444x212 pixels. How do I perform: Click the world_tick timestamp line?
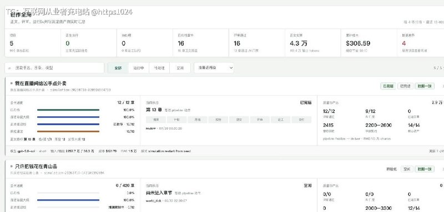pos(166,201)
